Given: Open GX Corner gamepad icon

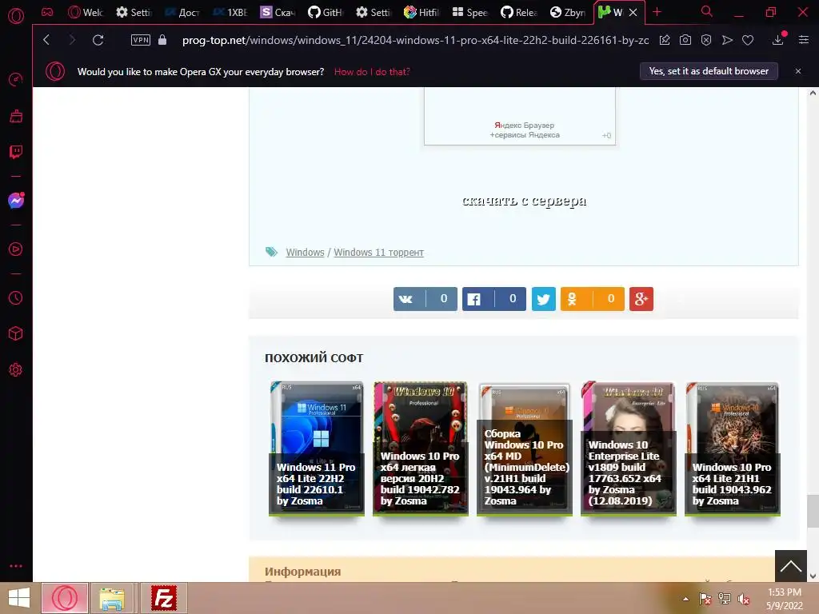Looking at the screenshot, I should (x=47, y=12).
